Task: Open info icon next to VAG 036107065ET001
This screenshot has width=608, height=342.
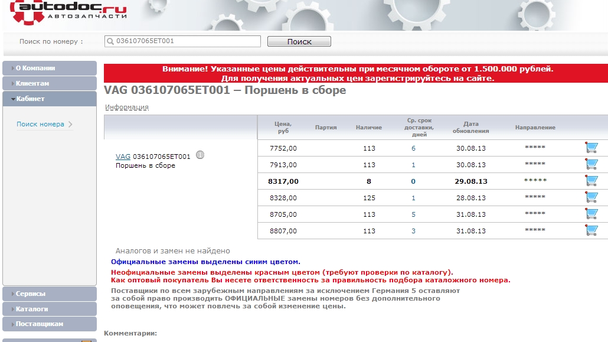Action: (x=200, y=155)
